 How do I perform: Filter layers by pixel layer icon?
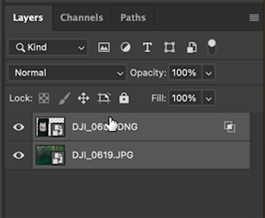point(104,47)
